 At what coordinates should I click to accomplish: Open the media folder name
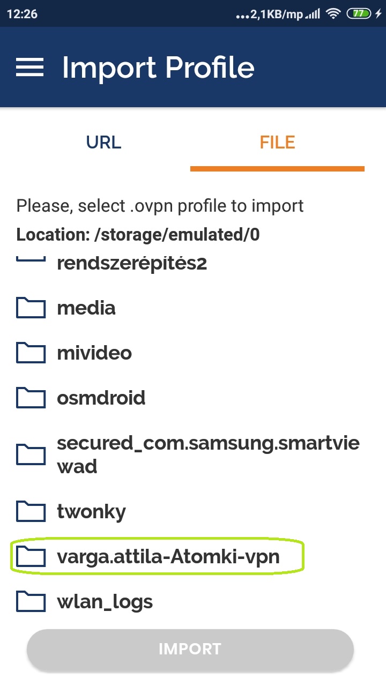pos(86,308)
